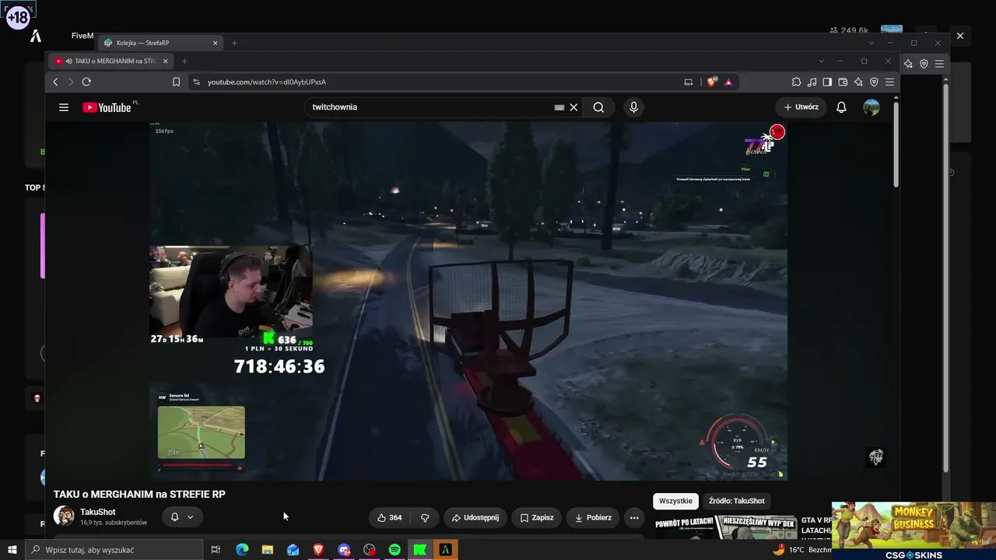Go back in the YouTube browser window

point(55,82)
